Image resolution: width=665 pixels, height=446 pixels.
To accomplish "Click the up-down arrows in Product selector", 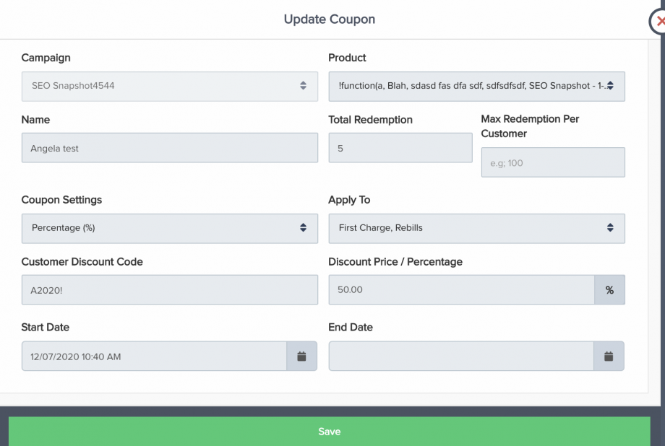I will click(610, 86).
